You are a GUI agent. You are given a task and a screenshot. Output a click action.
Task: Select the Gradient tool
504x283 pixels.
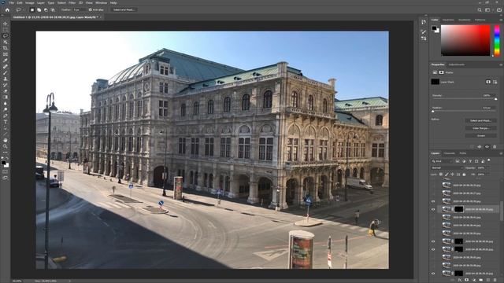[6, 97]
